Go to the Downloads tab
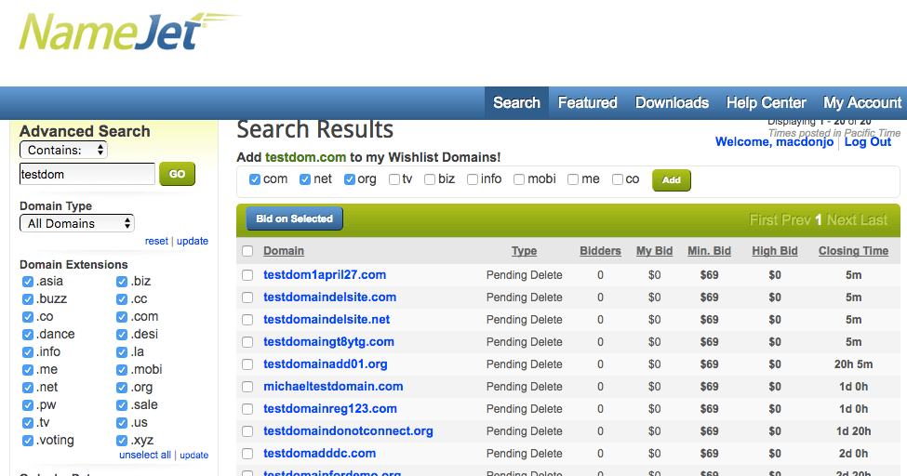This screenshot has height=476, width=907. coord(672,102)
